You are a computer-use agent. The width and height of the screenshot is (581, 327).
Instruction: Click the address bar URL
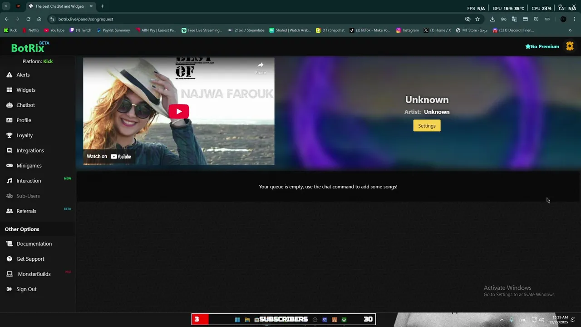coord(86,19)
